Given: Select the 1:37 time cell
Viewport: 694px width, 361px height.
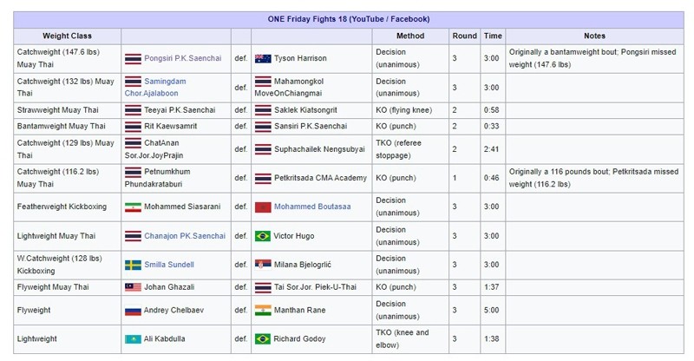Looking at the screenshot, I should point(491,286).
